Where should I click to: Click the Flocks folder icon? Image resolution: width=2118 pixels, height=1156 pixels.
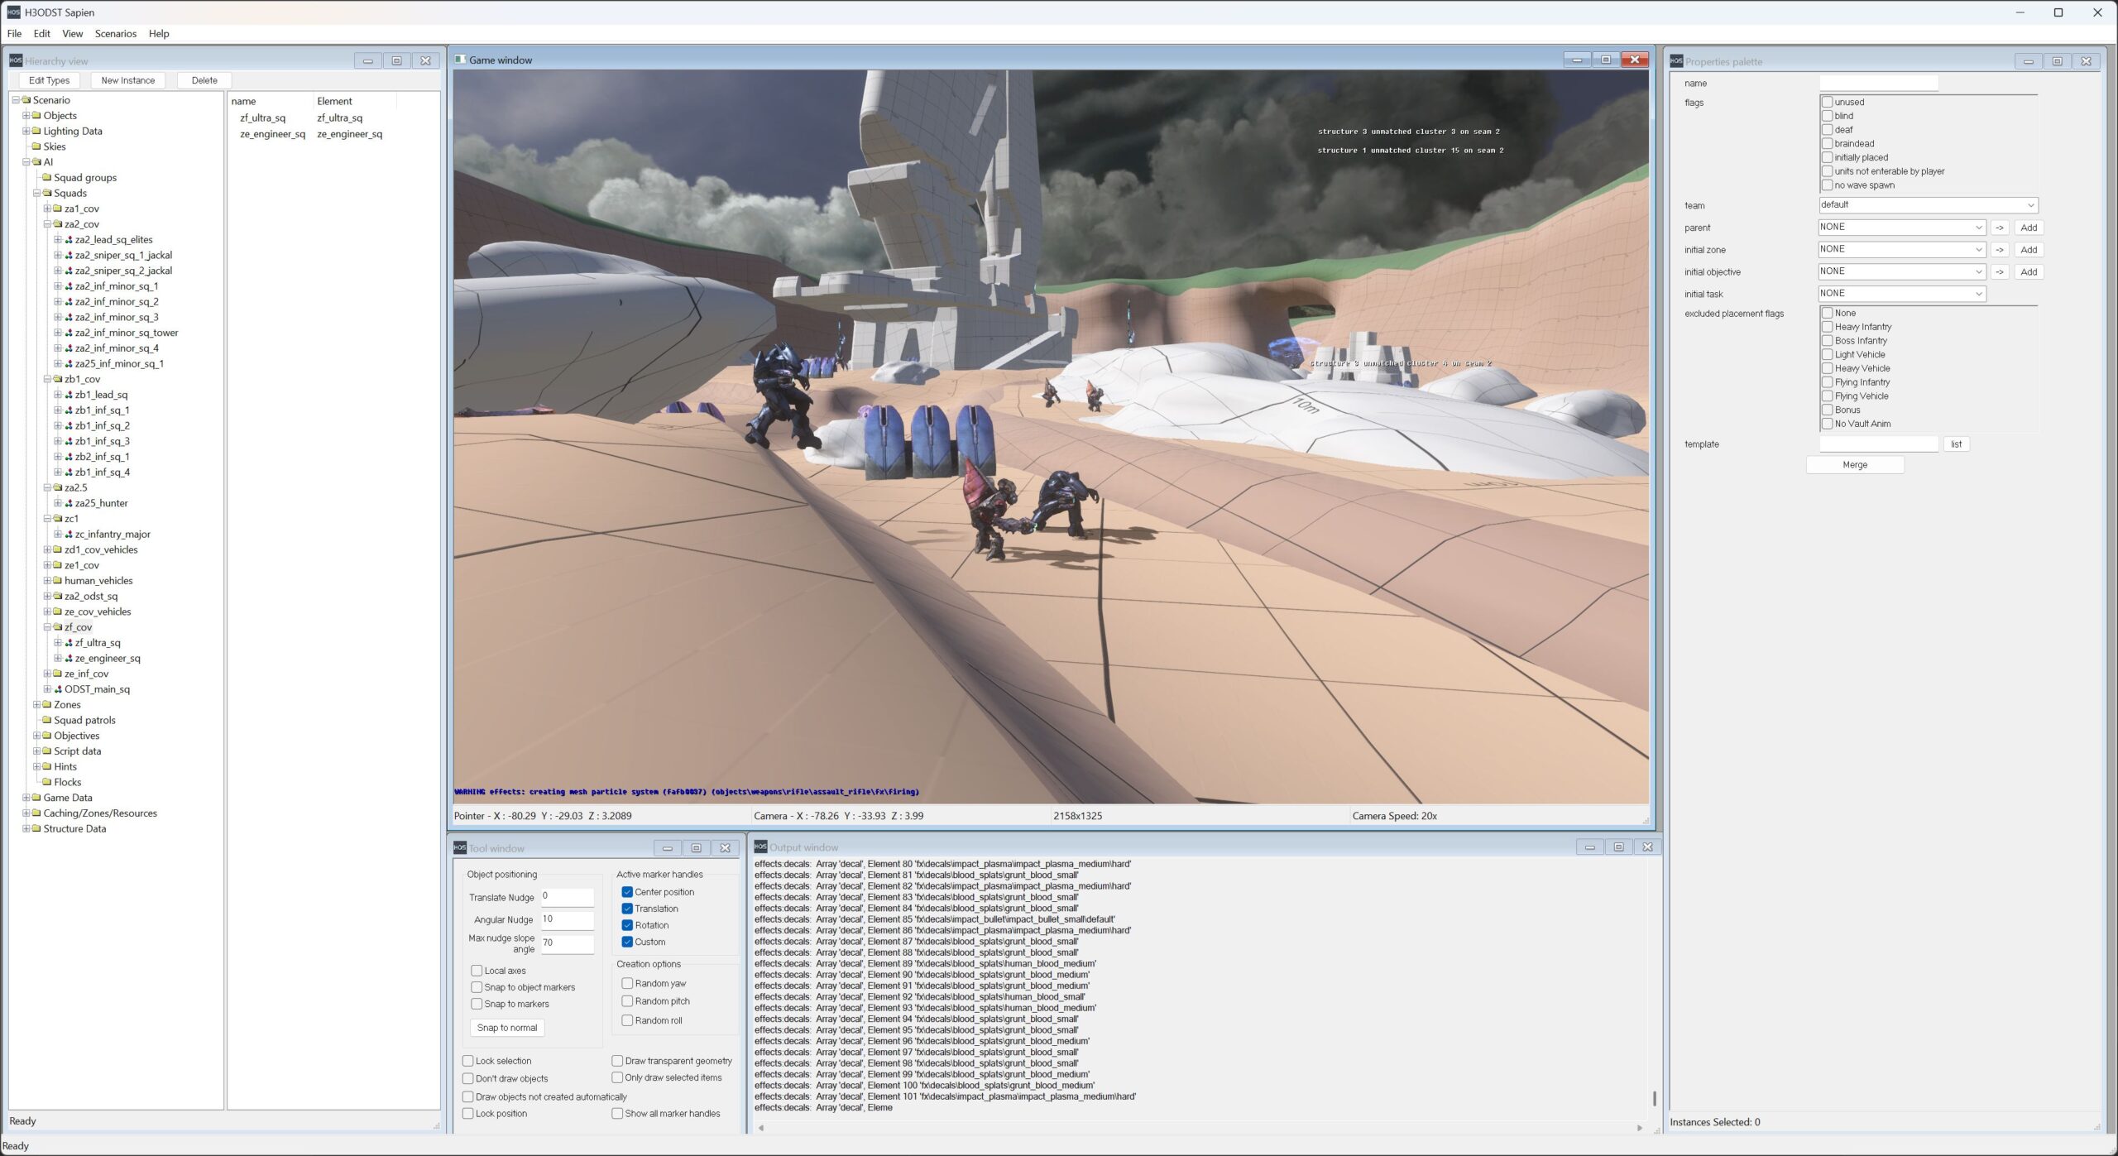point(47,782)
